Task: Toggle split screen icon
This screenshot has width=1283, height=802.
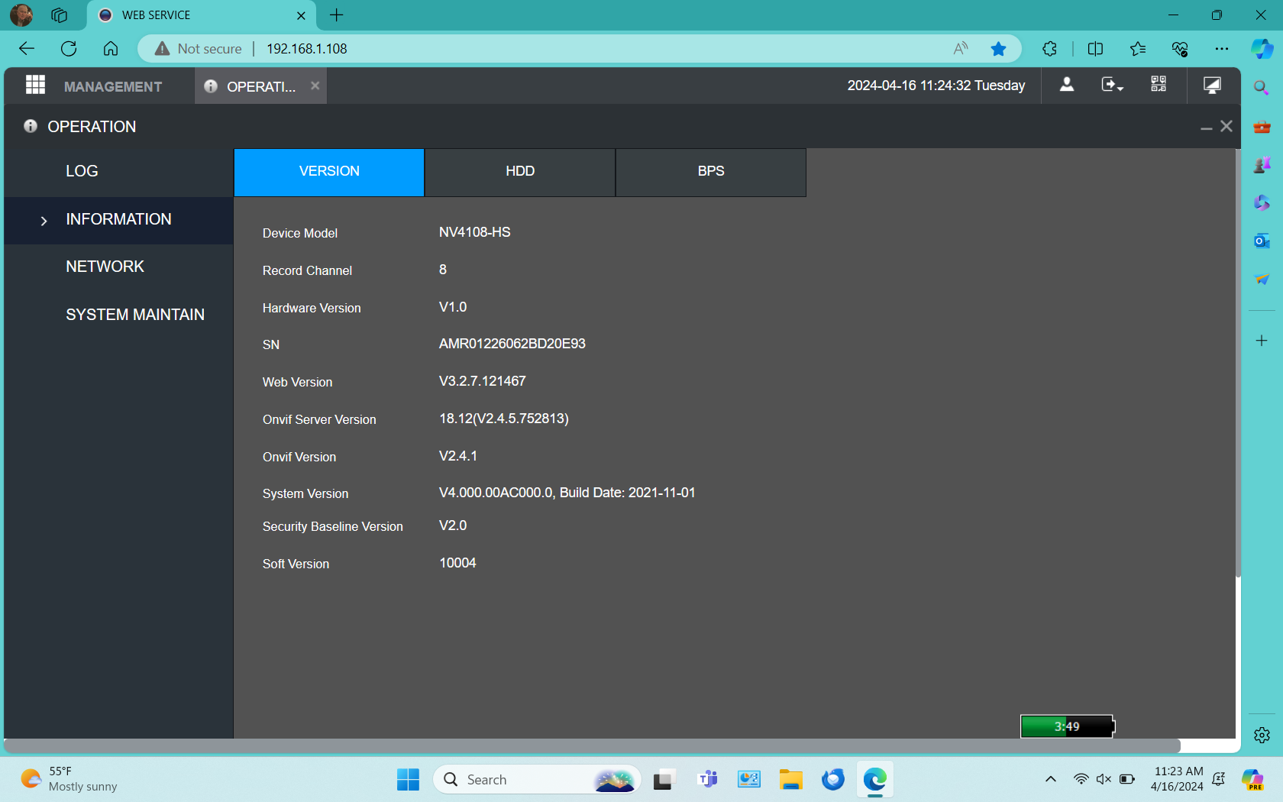Action: click(1095, 49)
